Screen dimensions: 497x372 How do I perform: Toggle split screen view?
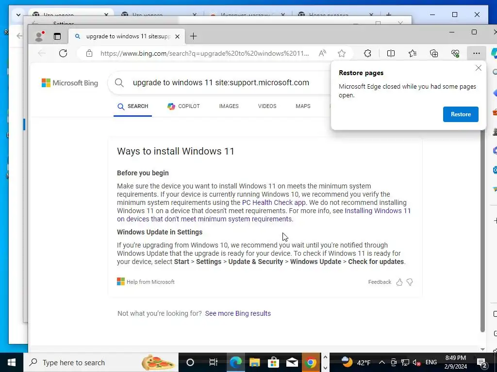(391, 53)
